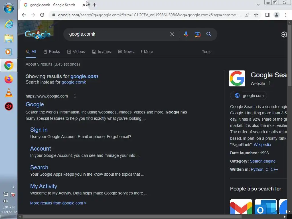Open Wikipedia link in knowledge panel
Viewport: 292px width, 219px height.
[262, 145]
